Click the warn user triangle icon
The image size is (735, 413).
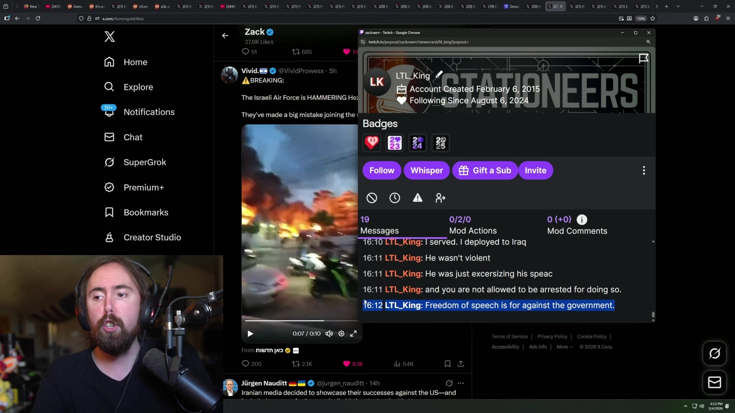point(417,198)
